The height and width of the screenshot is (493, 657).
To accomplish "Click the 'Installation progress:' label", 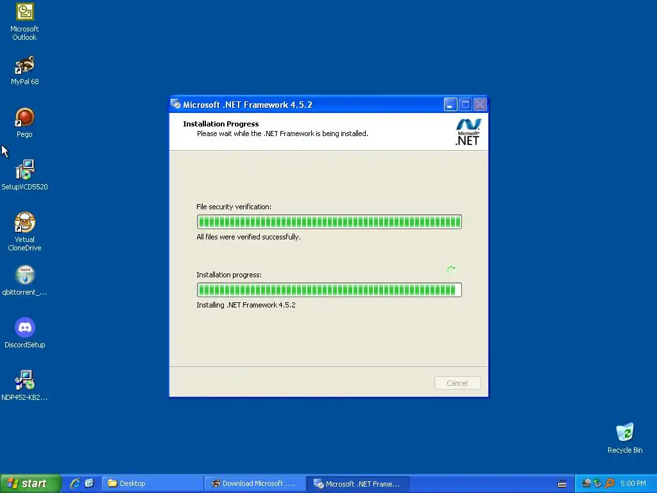I will point(229,275).
